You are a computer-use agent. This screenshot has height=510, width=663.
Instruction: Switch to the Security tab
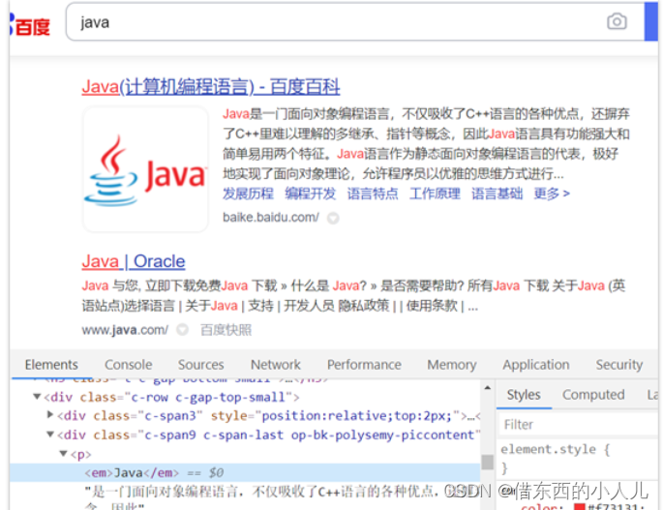619,365
